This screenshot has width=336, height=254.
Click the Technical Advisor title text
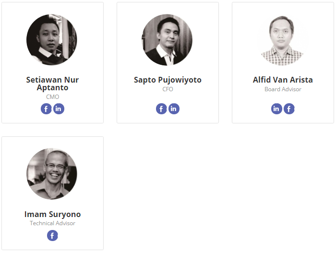pyautogui.click(x=52, y=223)
